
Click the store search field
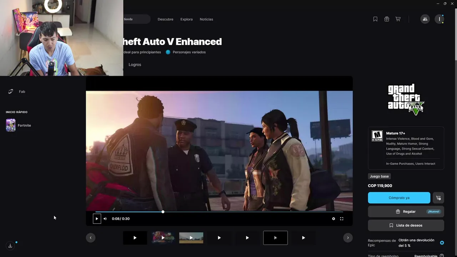[137, 19]
